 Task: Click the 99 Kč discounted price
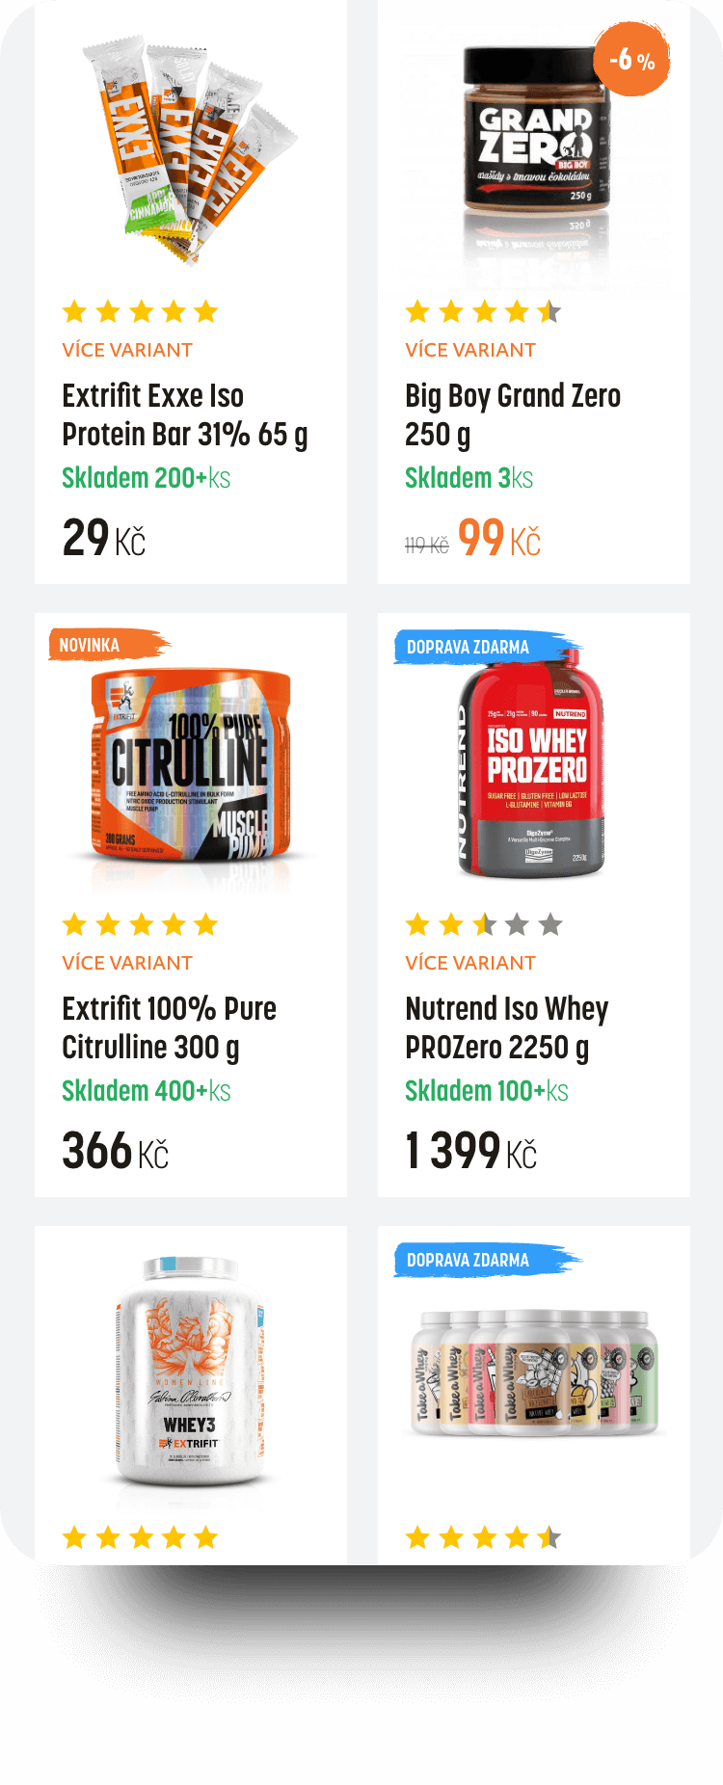tap(498, 538)
